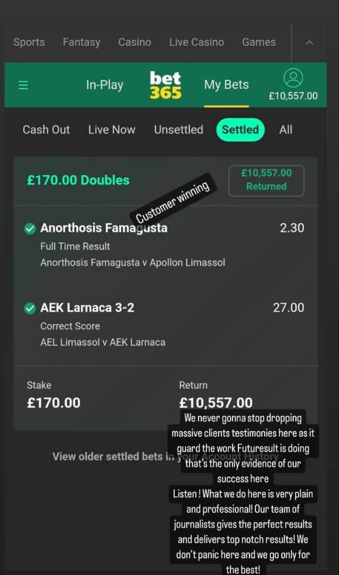Select Games in the top navigation
Image resolution: width=339 pixels, height=575 pixels.
(259, 43)
